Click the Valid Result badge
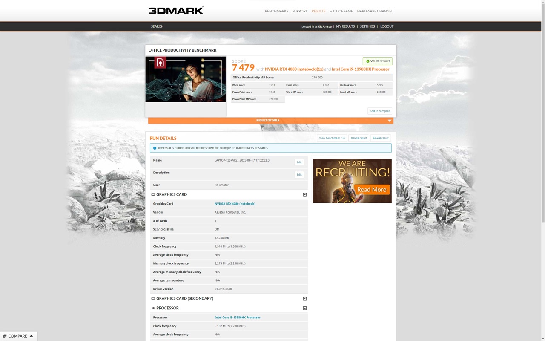 click(x=377, y=61)
